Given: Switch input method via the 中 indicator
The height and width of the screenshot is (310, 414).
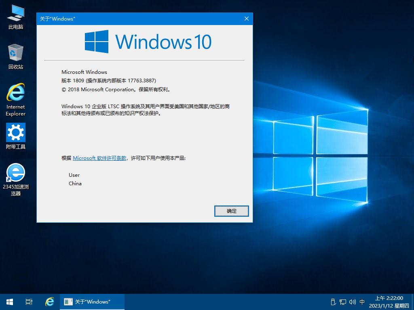Looking at the screenshot, I should pos(362,302).
